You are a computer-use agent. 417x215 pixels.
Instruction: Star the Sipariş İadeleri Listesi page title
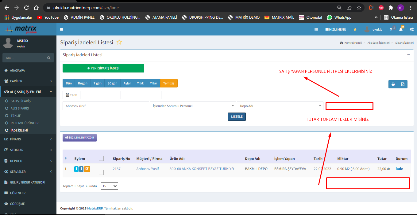coord(119,43)
